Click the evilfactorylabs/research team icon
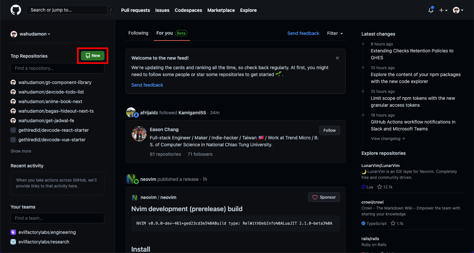Image resolution: width=474 pixels, height=253 pixels. tap(13, 242)
